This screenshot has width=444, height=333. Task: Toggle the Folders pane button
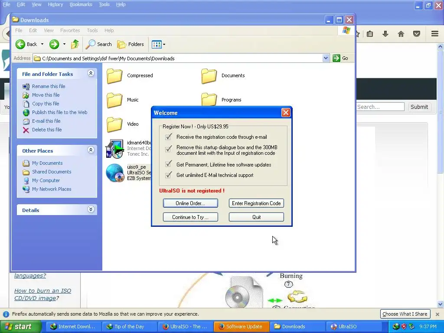(x=131, y=44)
